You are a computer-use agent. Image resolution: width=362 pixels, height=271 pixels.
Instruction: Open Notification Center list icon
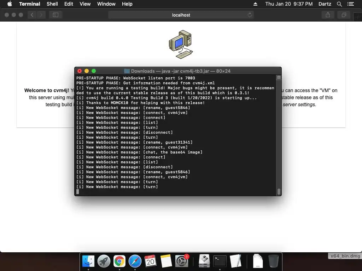pyautogui.click(x=350, y=4)
